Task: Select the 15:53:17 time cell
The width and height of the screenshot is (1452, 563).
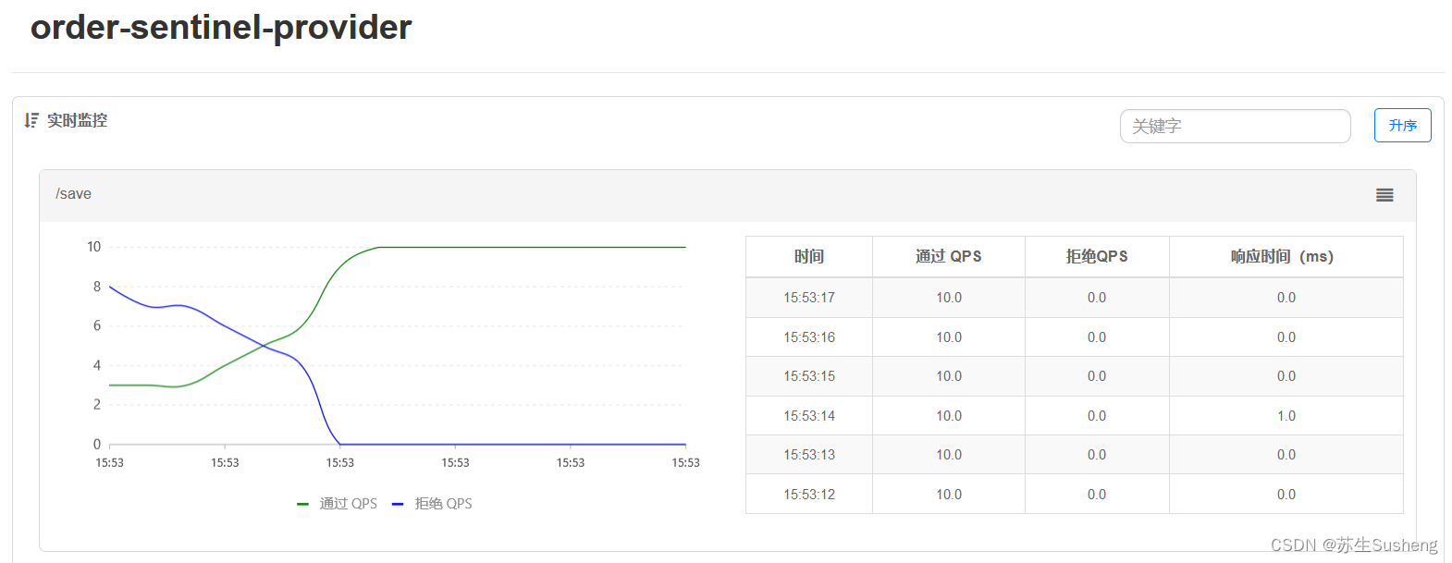Action: 809,298
